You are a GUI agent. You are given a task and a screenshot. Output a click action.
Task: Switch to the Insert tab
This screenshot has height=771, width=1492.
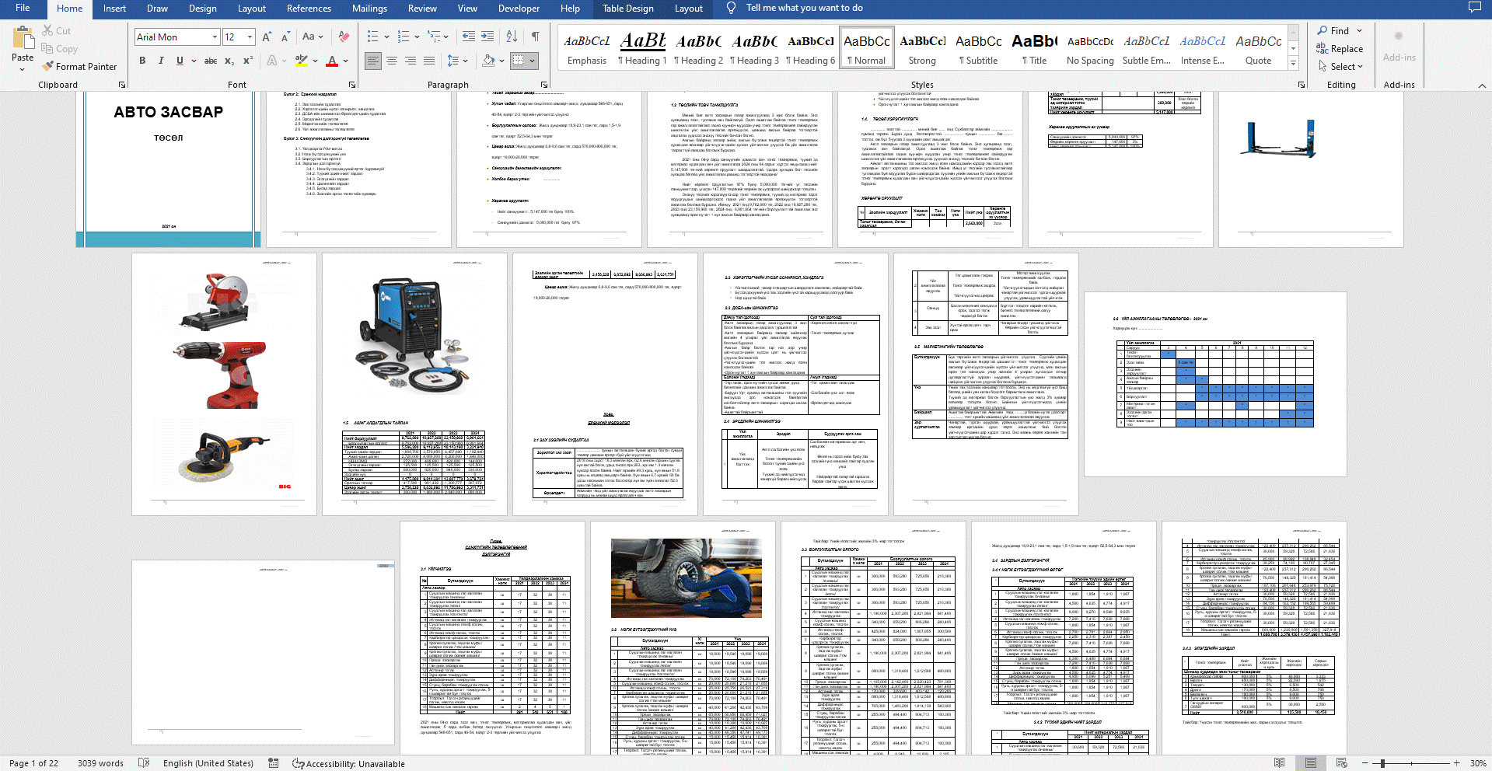coord(114,9)
